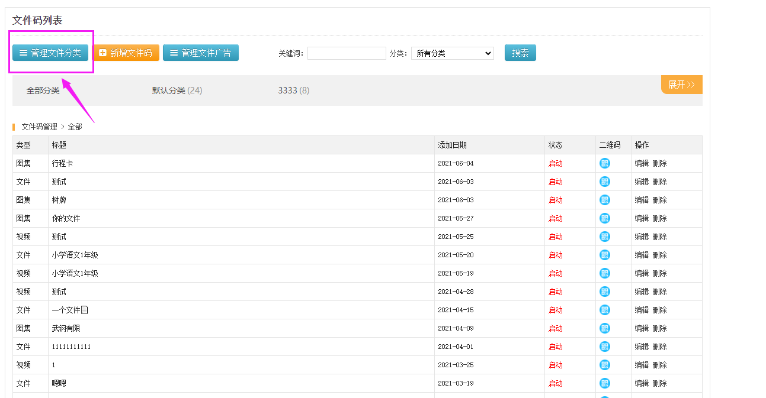766x398 pixels.
Task: Expand category list with 展开 button
Action: (x=681, y=85)
